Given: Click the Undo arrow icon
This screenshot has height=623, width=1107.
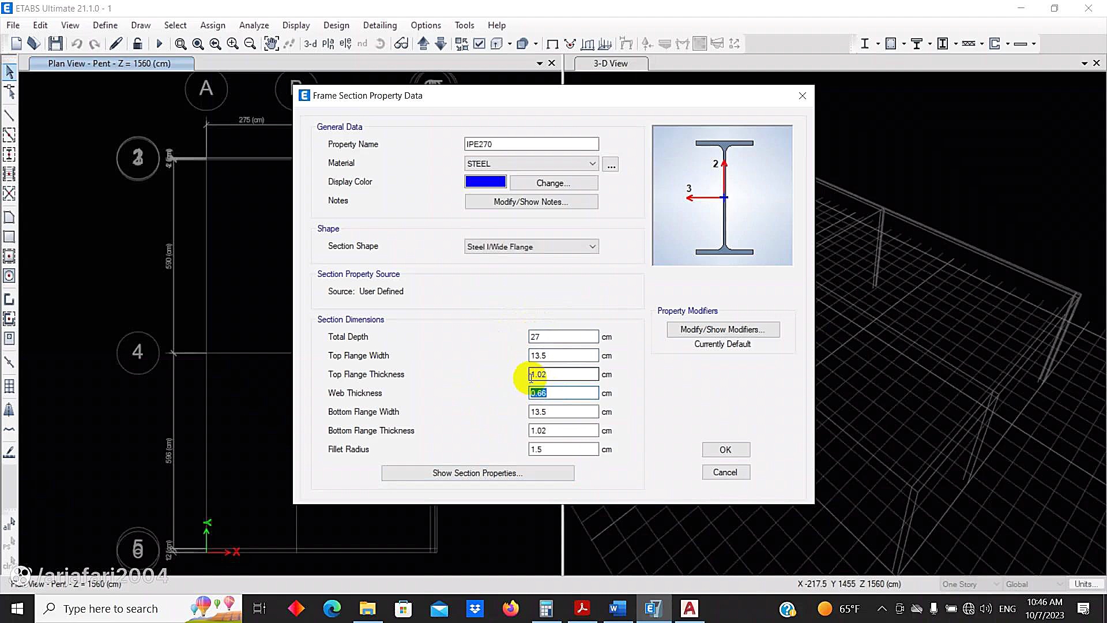Looking at the screenshot, I should 77,44.
